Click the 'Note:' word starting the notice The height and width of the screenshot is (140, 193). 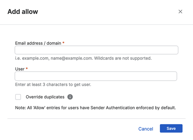click(21, 107)
